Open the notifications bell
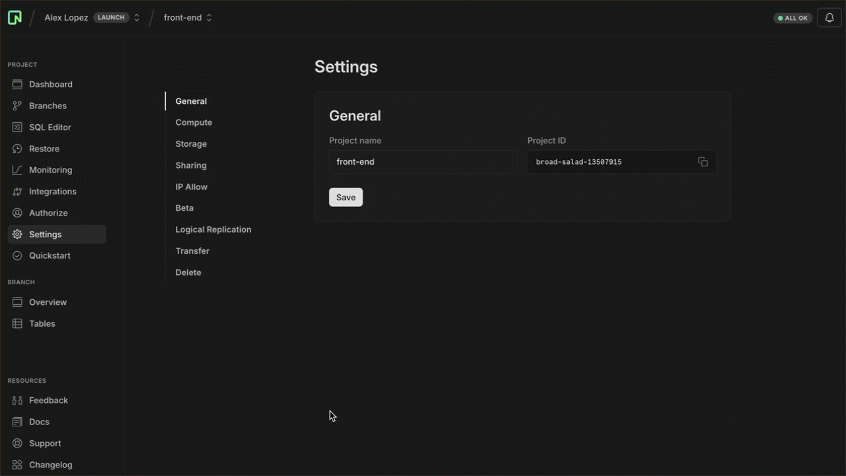 tap(829, 18)
